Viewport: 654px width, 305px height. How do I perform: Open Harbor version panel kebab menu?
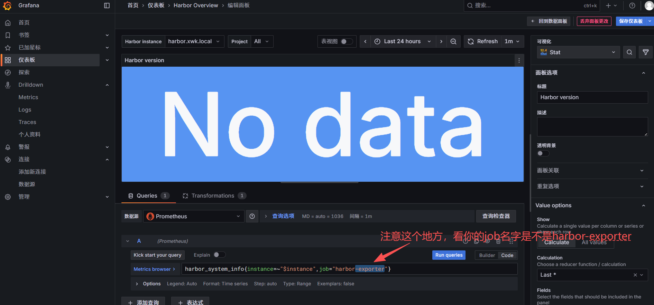519,60
